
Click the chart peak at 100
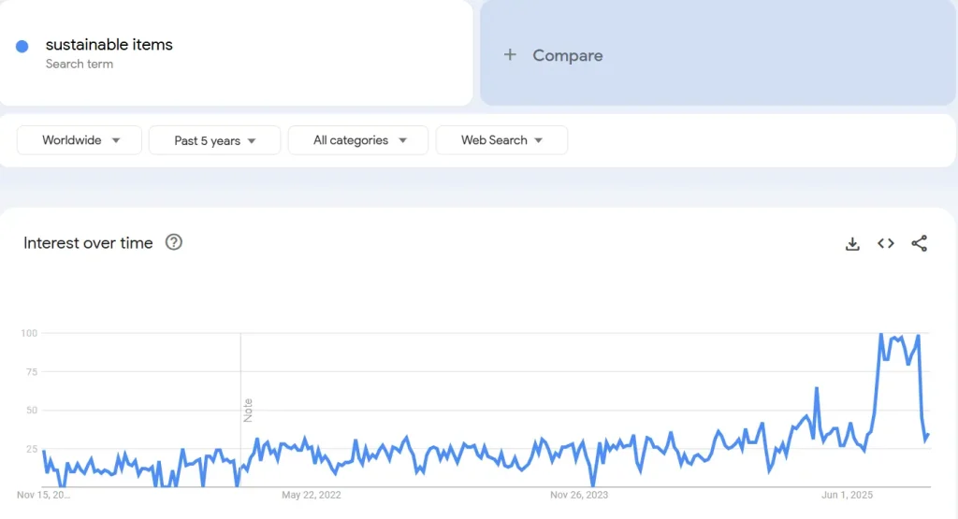pos(880,334)
